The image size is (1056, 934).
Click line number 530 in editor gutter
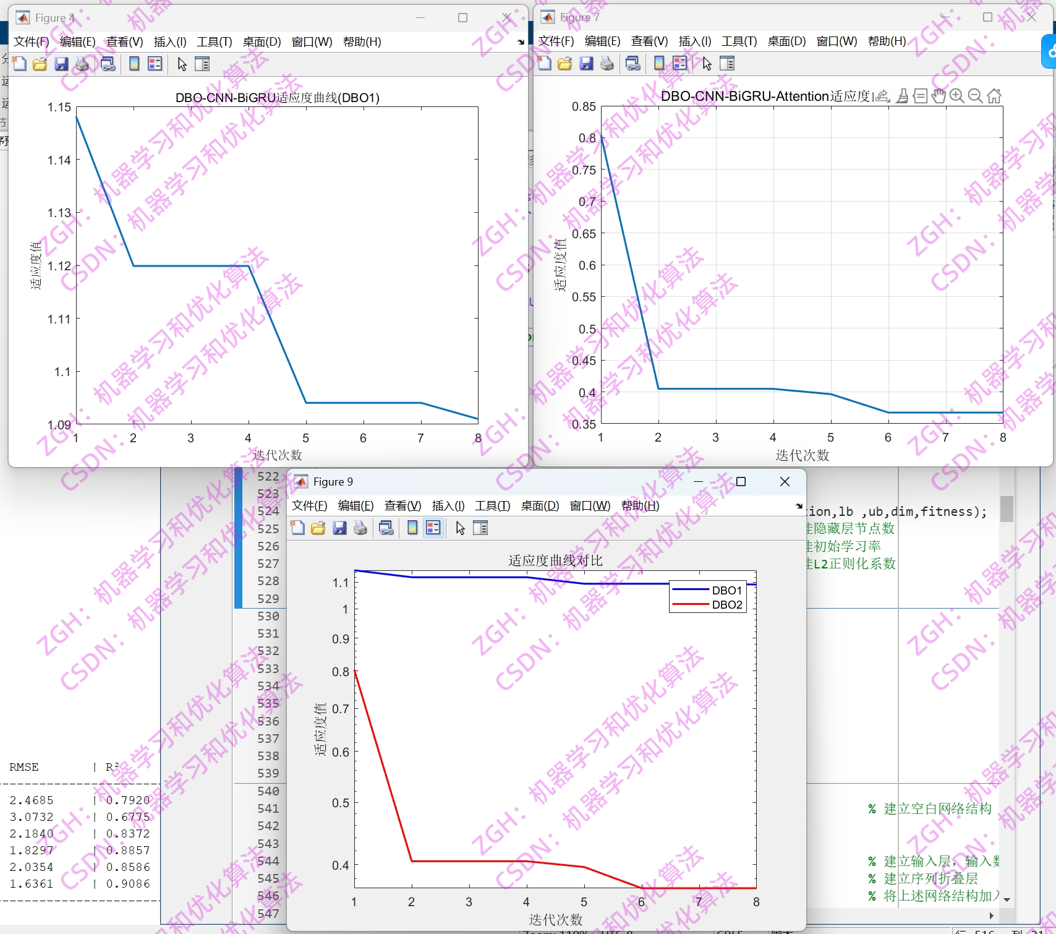point(268,616)
